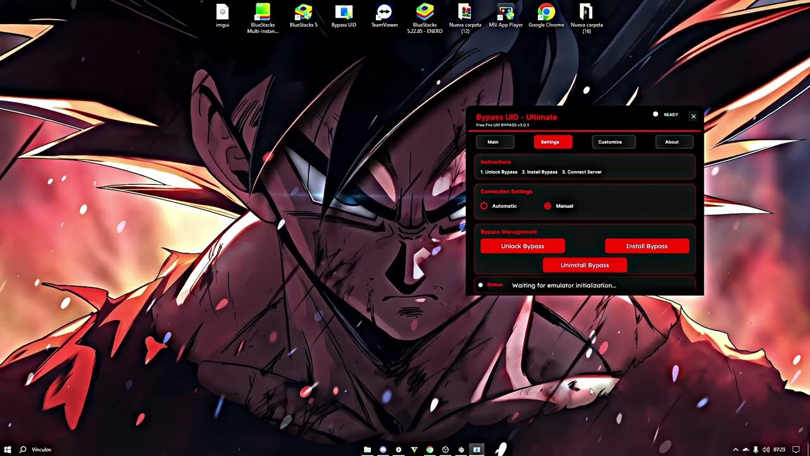
Task: Click the Install Bypass button
Action: coord(647,246)
